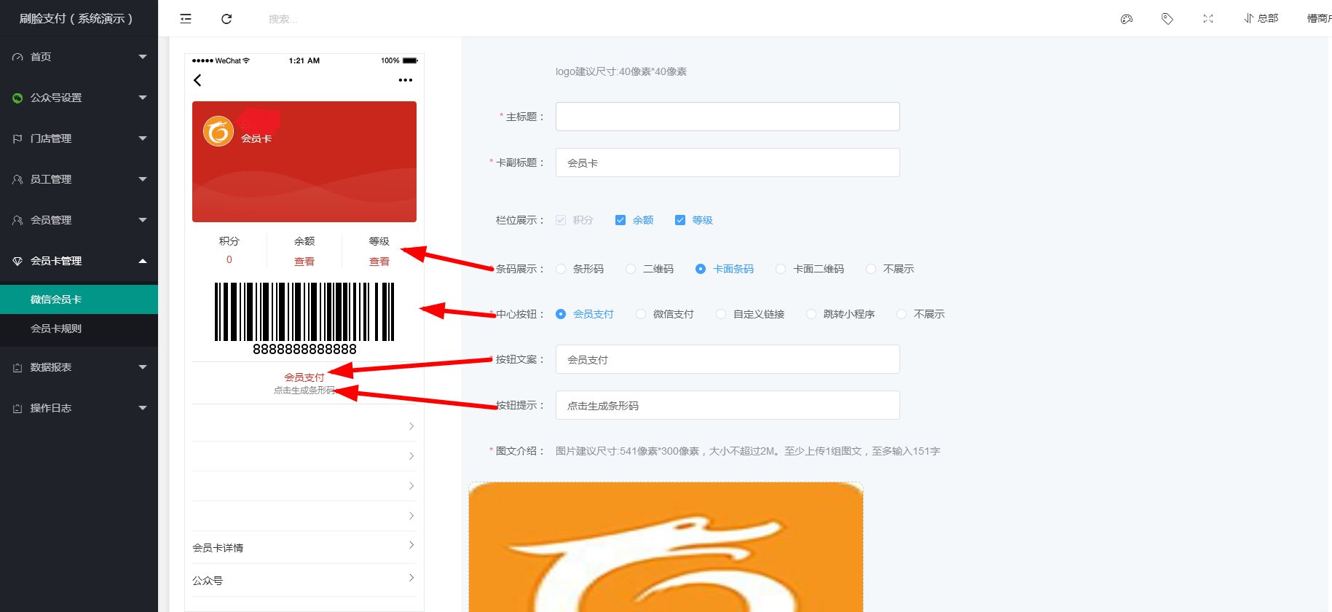The width and height of the screenshot is (1332, 612).
Task: Select 不展示 in the 条码展示 row
Action: coord(871,269)
